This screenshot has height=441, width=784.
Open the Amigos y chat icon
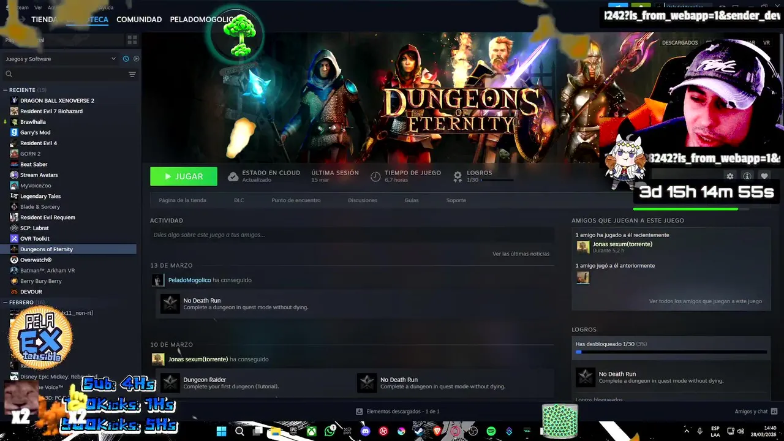[x=774, y=411]
